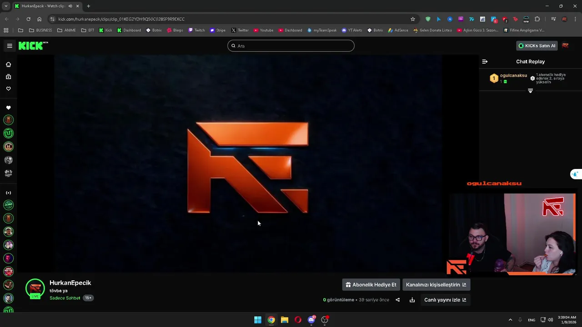
Task: Open the profile avatar icon top right
Action: tap(565, 45)
